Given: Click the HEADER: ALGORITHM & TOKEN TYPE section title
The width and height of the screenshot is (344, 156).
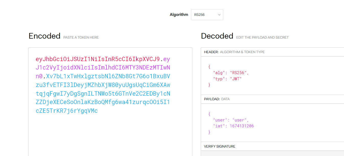Looking at the screenshot, I should tap(234, 52).
